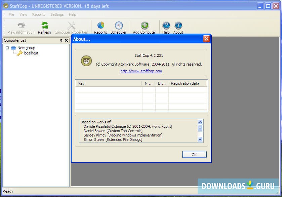
Task: Click Ready in the status bar
Action: coord(8,191)
